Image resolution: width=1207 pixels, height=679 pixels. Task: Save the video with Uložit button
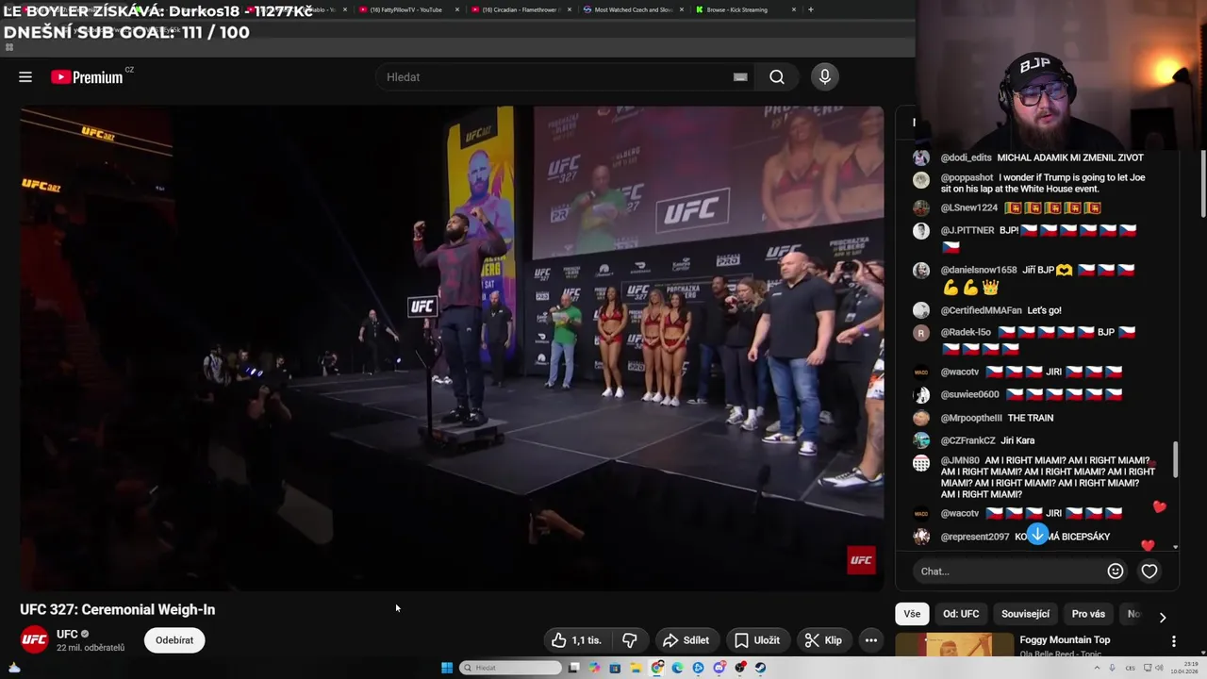tap(757, 640)
